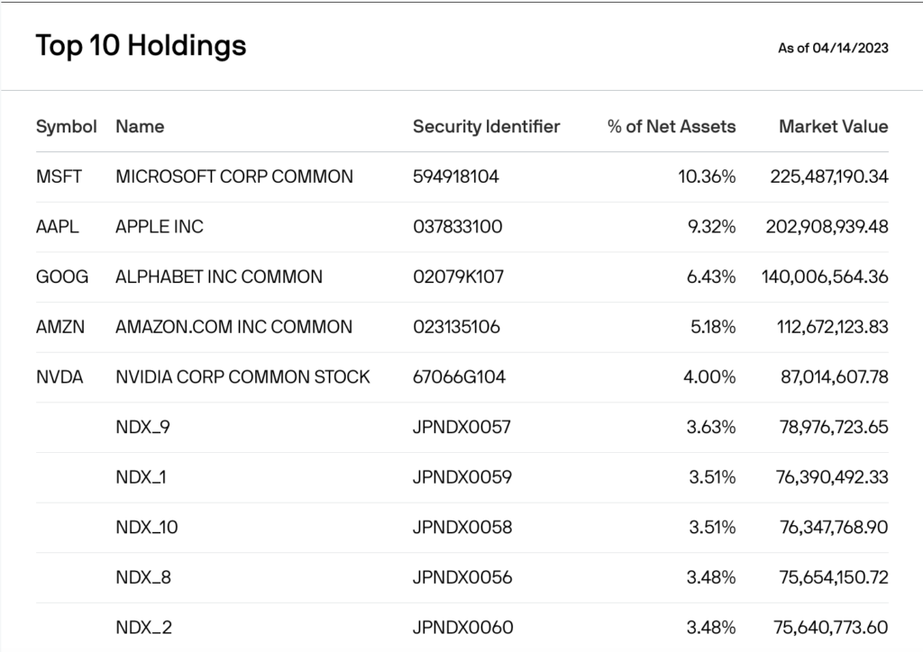Open the AMZN ticker symbol
Image resolution: width=923 pixels, height=652 pixels.
(x=60, y=327)
